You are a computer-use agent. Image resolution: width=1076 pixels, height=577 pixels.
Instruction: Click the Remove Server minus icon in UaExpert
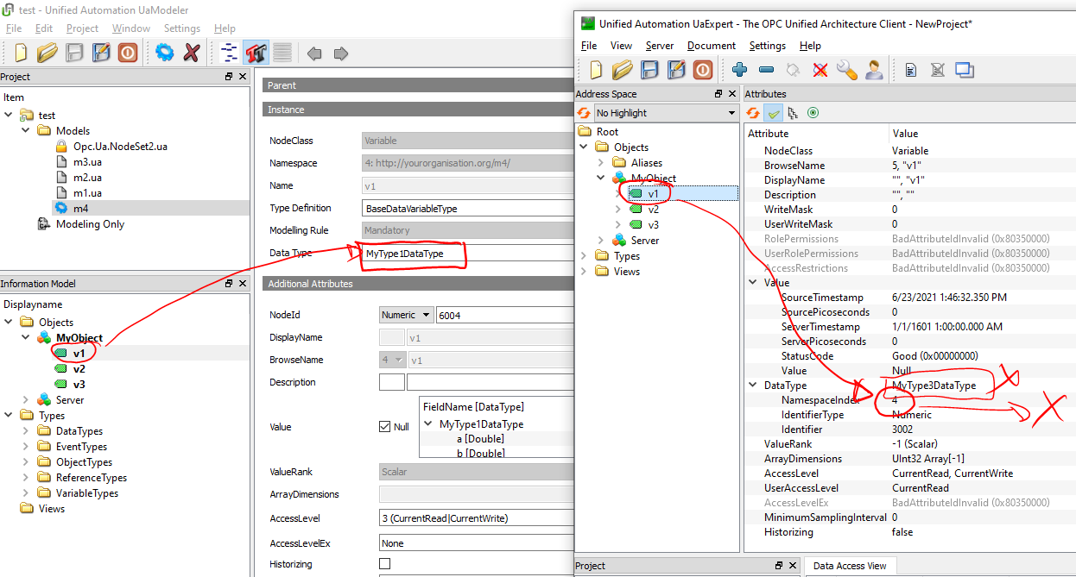click(x=765, y=70)
